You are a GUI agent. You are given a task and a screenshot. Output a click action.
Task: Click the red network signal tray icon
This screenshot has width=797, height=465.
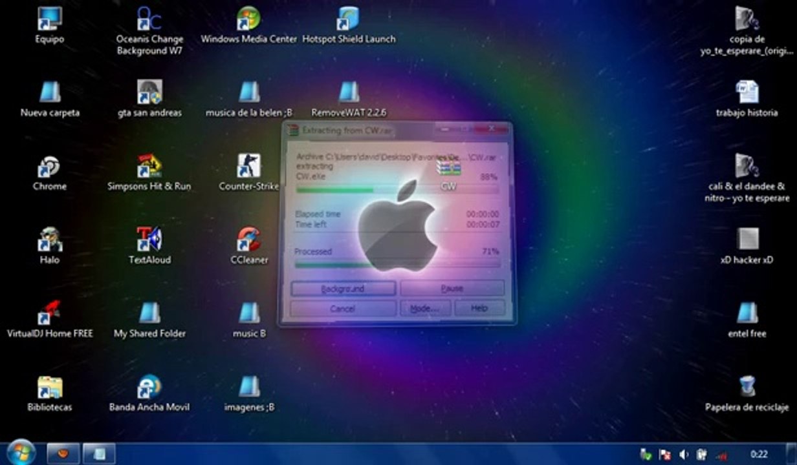pyautogui.click(x=721, y=455)
